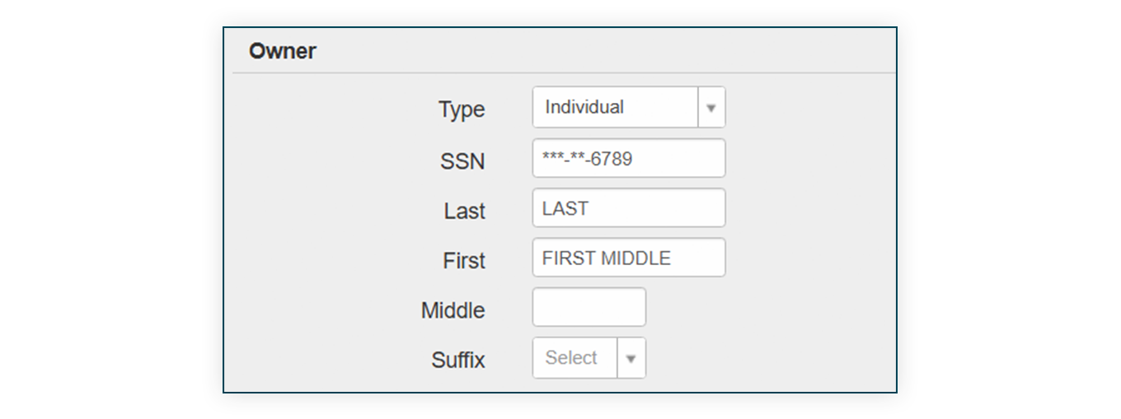Viewport: 1121px width, 419px height.
Task: Click the Select placeholder in Suffix box
Action: pyautogui.click(x=570, y=358)
